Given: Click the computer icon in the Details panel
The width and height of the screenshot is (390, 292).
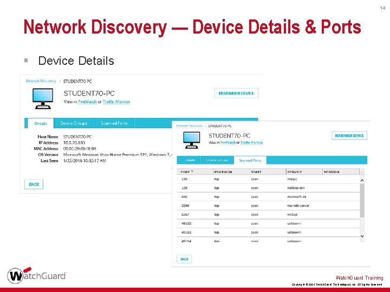Looking at the screenshot, I should point(43,98).
